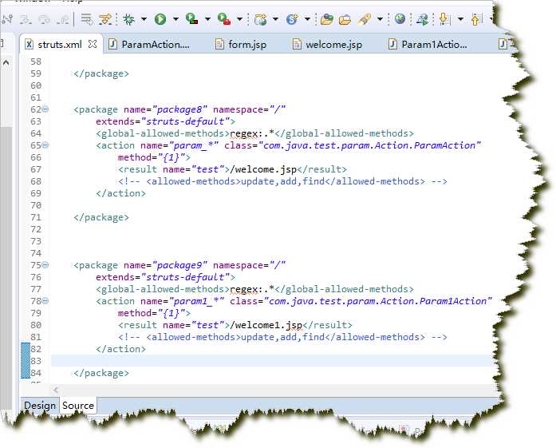
Task: Open the Next Annotation dropdown arrow
Action: click(x=460, y=19)
